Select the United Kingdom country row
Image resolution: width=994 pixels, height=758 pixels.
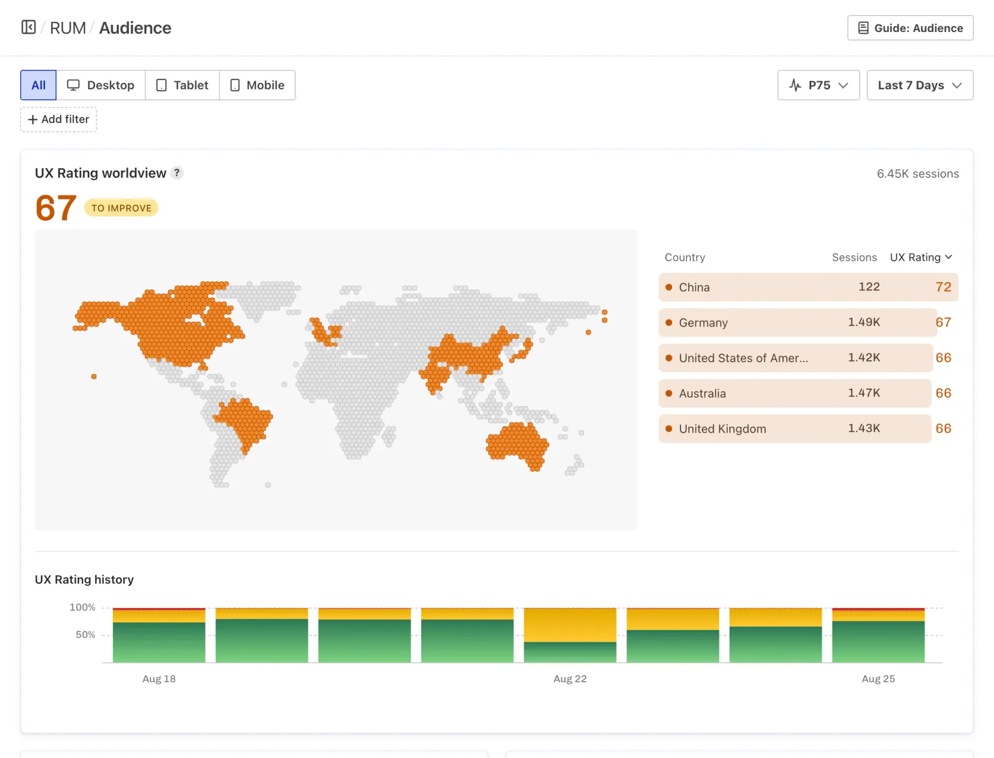[x=808, y=429]
